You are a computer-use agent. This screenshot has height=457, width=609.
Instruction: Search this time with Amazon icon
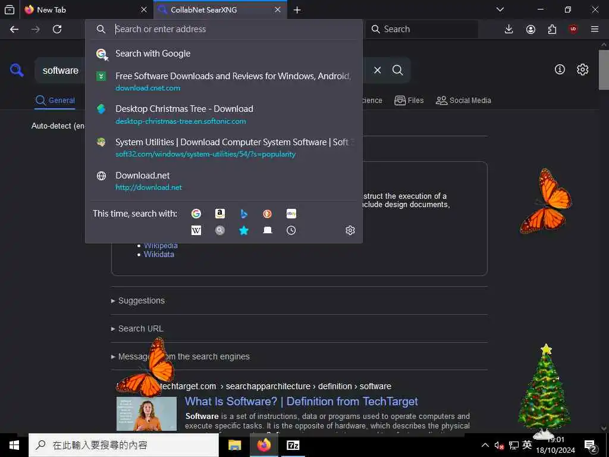tap(220, 214)
